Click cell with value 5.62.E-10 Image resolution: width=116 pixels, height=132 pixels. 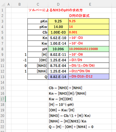pos(58,38)
